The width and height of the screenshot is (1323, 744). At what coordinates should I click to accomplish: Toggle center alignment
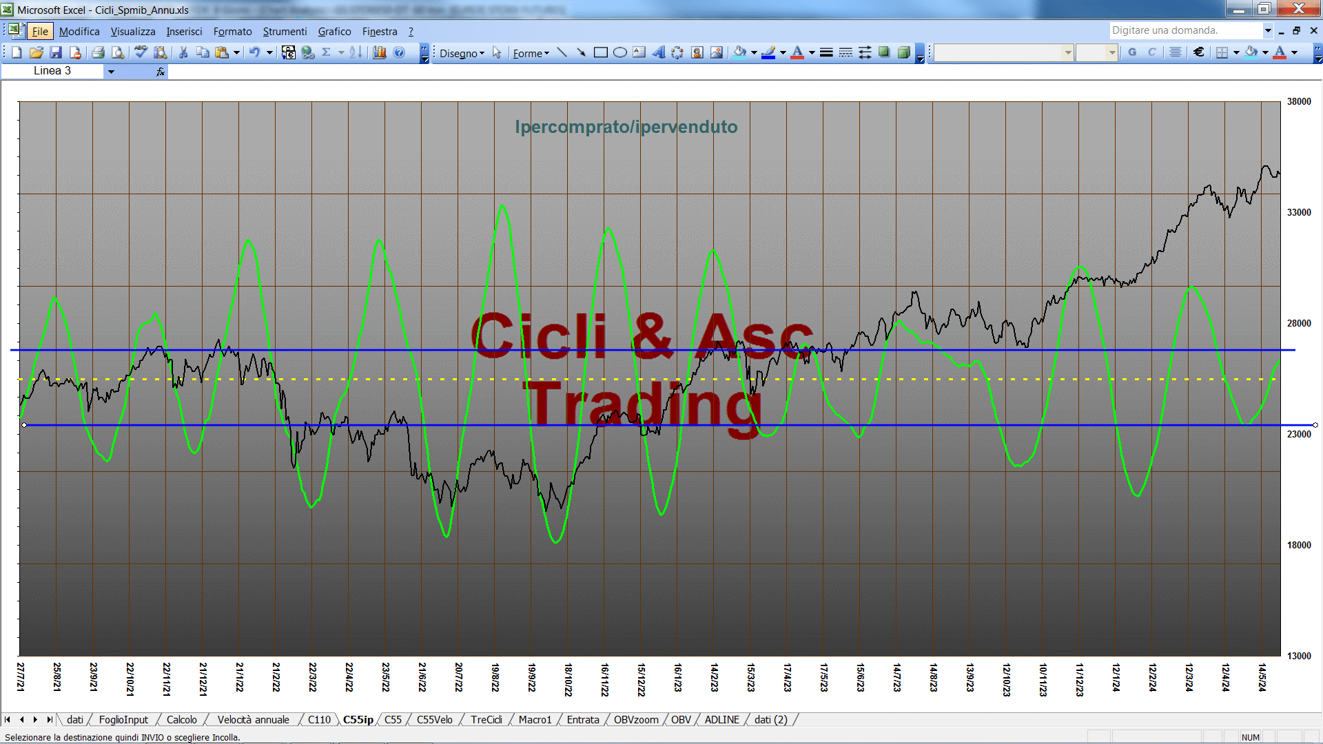[x=1176, y=52]
